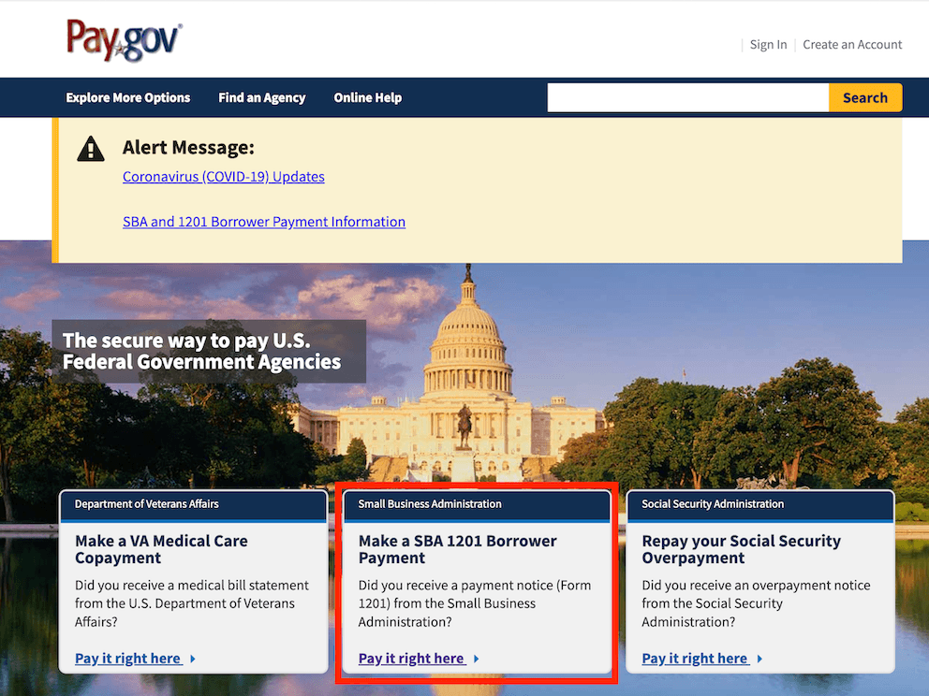Click into the search input field
929x696 pixels.
688,97
